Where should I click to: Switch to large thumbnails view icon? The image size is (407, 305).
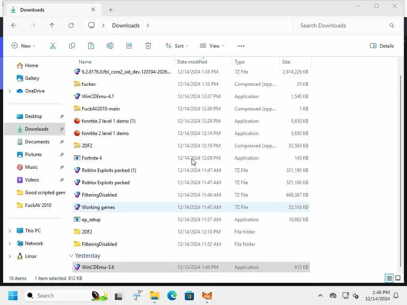tap(397, 278)
